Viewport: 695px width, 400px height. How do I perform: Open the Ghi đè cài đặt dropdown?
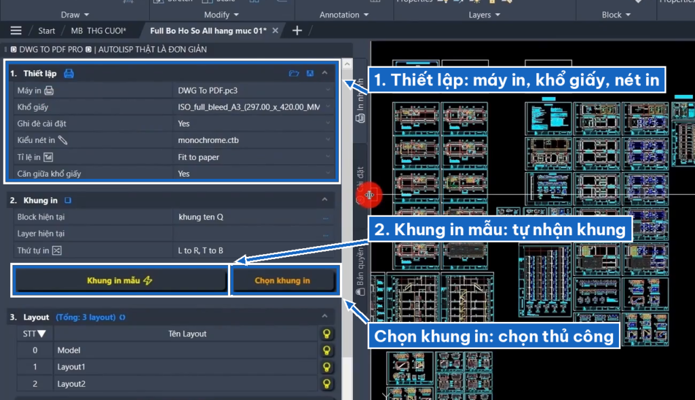[328, 123]
